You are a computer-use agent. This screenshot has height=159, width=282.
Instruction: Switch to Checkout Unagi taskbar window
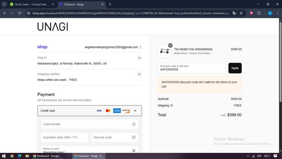tap(89, 156)
